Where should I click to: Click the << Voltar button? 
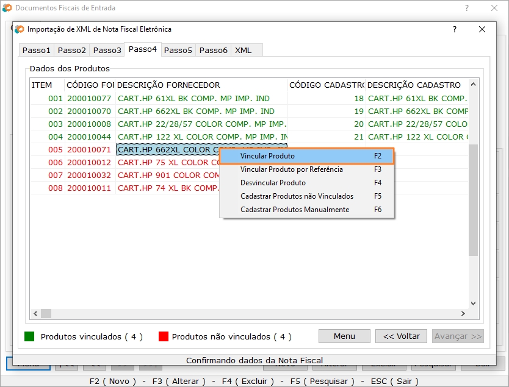click(x=402, y=336)
